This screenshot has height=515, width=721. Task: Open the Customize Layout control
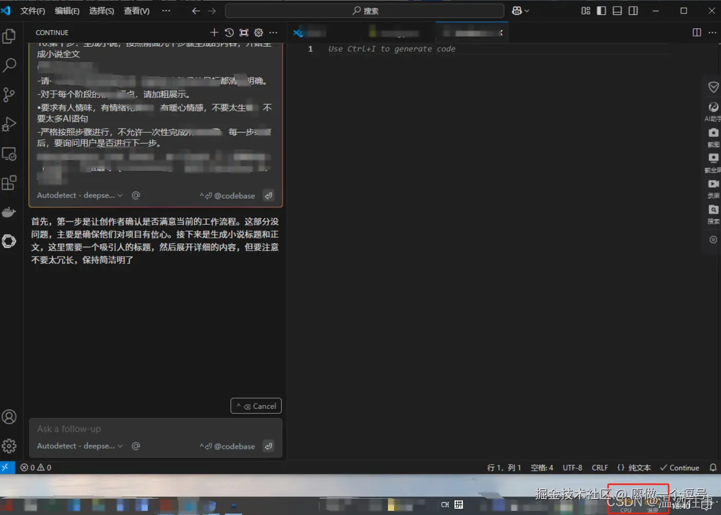pos(586,11)
